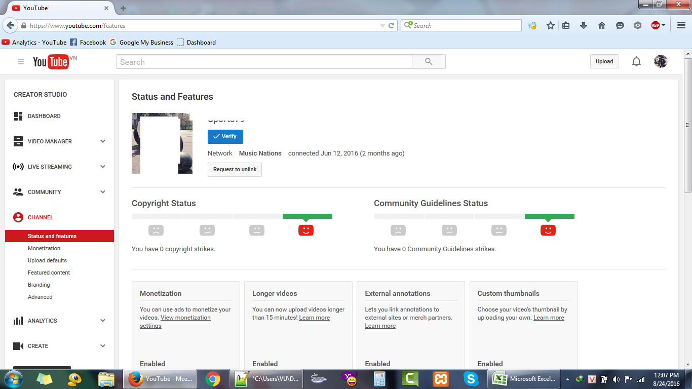Bookmark this page with the star icon
This screenshot has width=692, height=389.
click(551, 25)
